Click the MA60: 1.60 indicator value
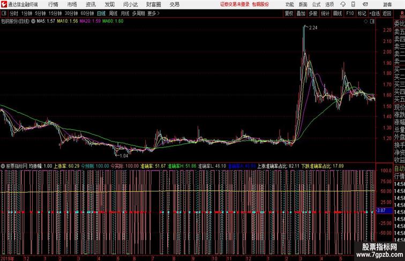This screenshot has height=261, width=405. click(x=113, y=21)
